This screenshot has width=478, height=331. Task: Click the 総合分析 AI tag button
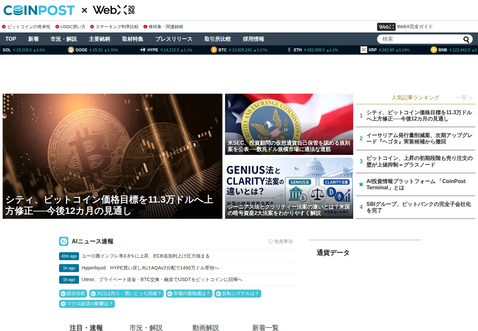pyautogui.click(x=73, y=294)
